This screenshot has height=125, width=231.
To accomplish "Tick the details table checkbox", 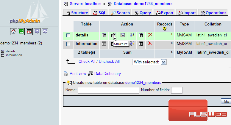I will point(68,35).
